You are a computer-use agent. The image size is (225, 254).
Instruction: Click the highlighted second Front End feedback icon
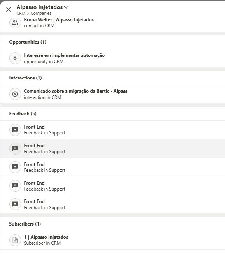(15, 148)
